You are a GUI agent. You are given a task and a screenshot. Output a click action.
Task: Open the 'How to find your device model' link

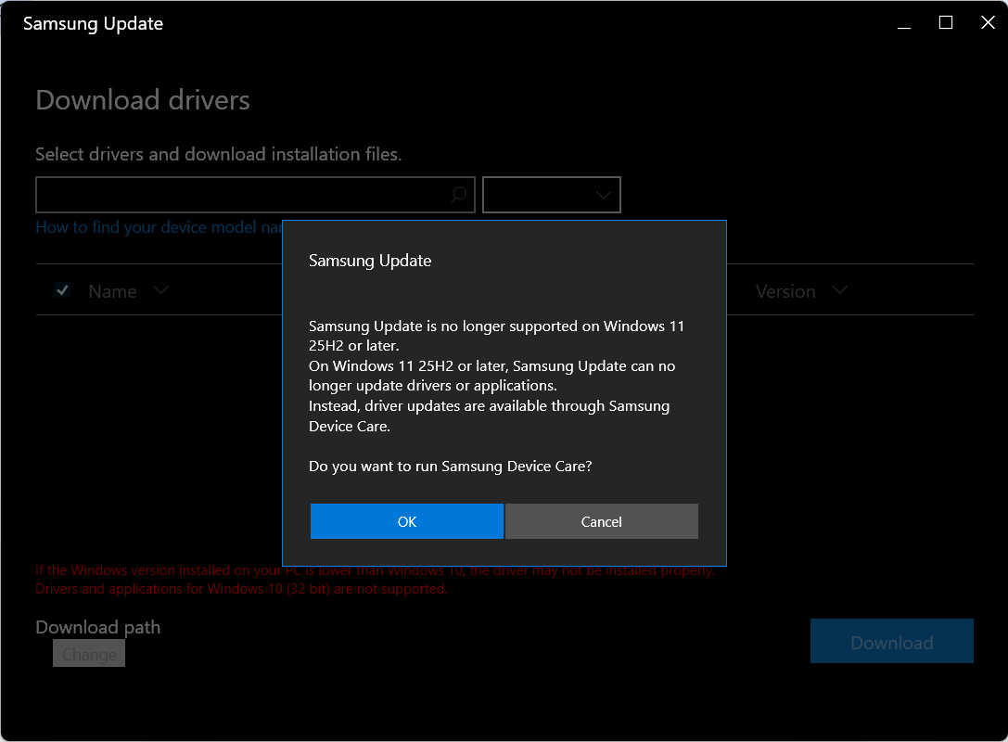click(159, 227)
